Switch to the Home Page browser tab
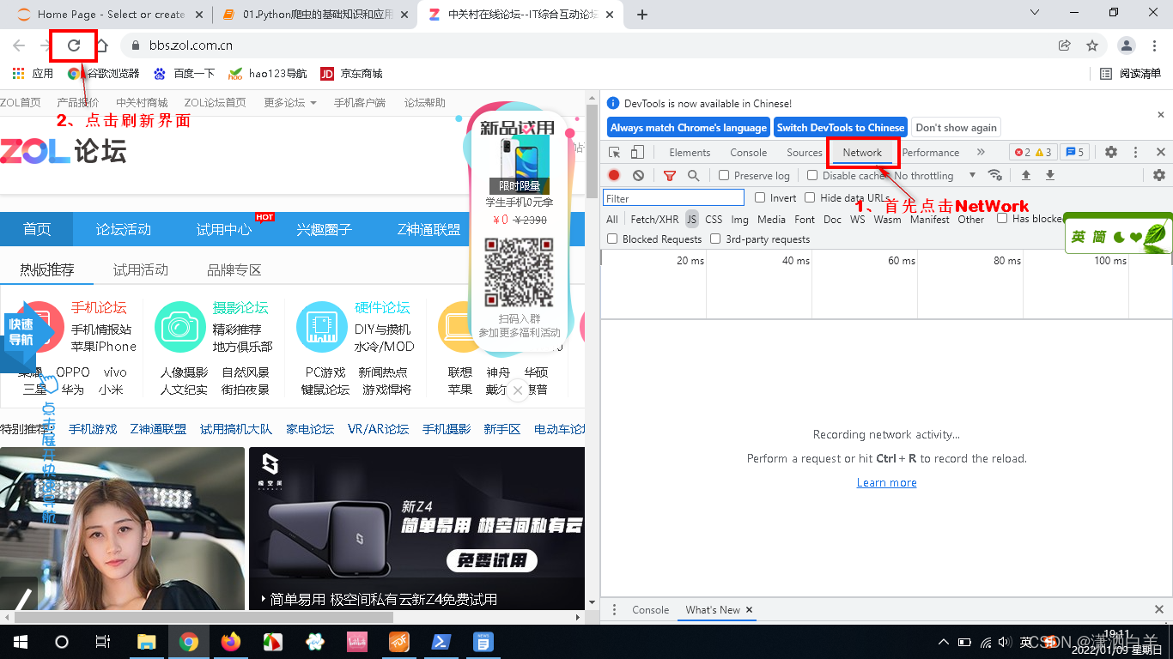 click(112, 14)
